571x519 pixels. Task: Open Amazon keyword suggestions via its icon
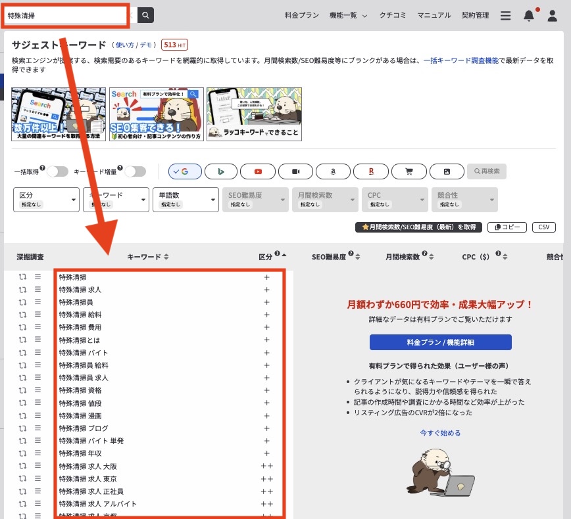(333, 171)
